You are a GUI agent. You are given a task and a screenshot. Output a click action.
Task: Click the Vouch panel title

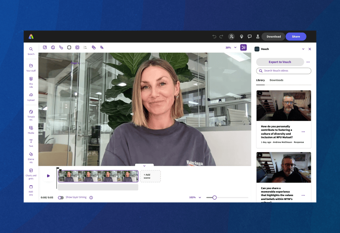point(265,49)
